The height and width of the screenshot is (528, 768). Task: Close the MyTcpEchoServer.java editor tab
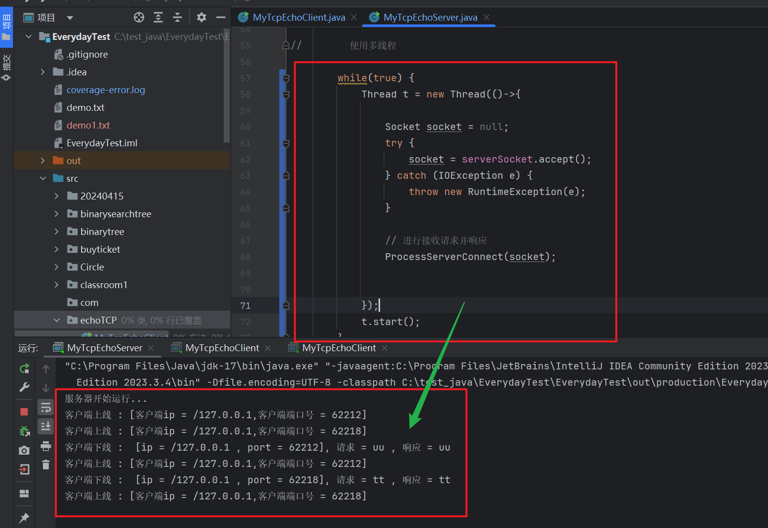[x=487, y=17]
